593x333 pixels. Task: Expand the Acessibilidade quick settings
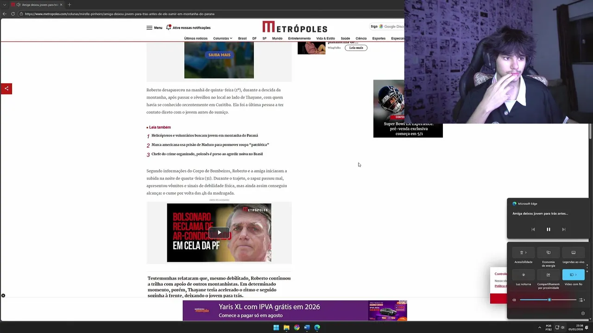pyautogui.click(x=524, y=253)
